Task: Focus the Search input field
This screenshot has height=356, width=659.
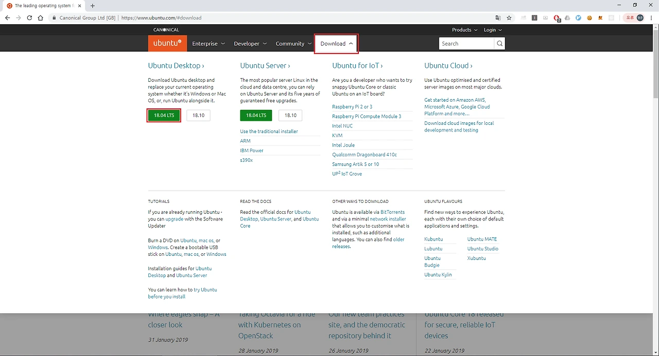Action: point(466,44)
